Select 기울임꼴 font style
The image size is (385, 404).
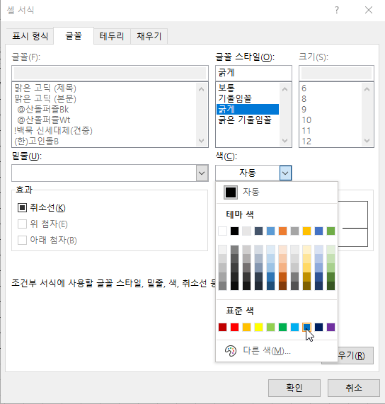(248, 98)
